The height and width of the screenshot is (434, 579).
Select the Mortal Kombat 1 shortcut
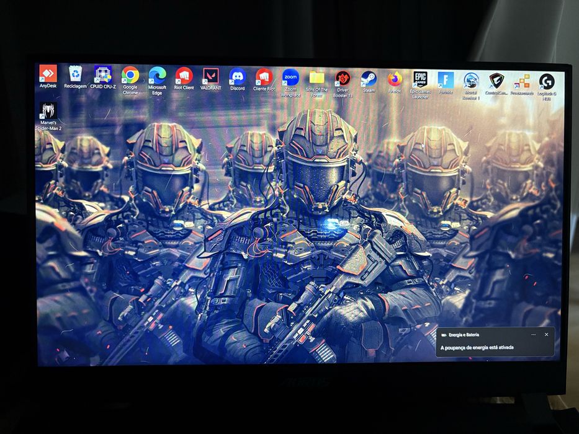point(471,86)
